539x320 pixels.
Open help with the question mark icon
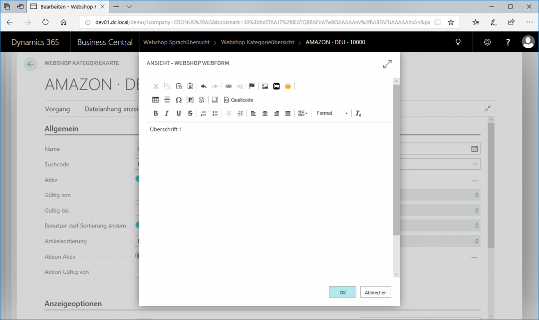pyautogui.click(x=508, y=42)
